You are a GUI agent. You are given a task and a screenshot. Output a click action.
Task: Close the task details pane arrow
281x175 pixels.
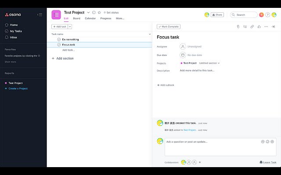click(273, 27)
